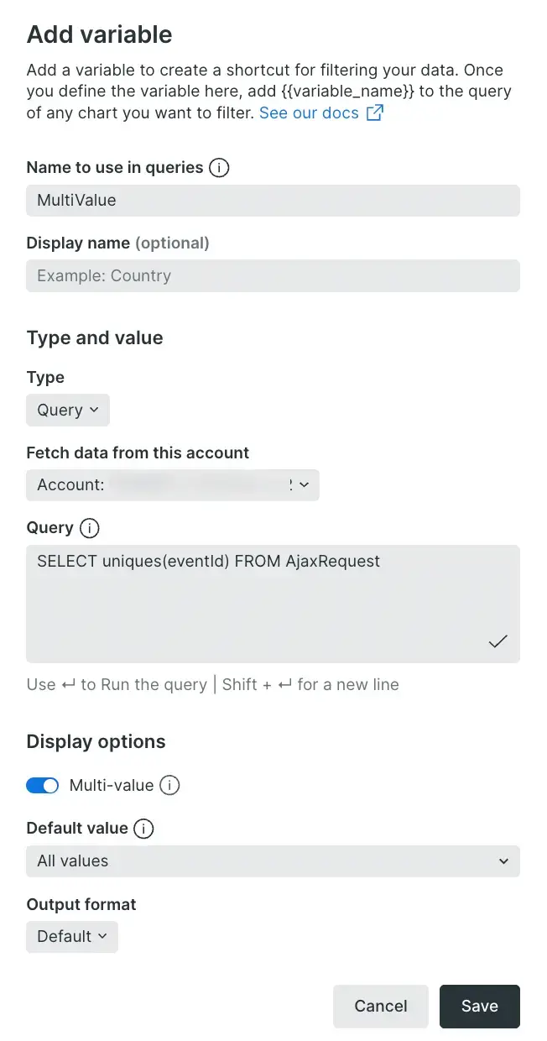Screen dimensions: 547x1041
Task: Click the external link icon after See our docs
Action: (375, 113)
